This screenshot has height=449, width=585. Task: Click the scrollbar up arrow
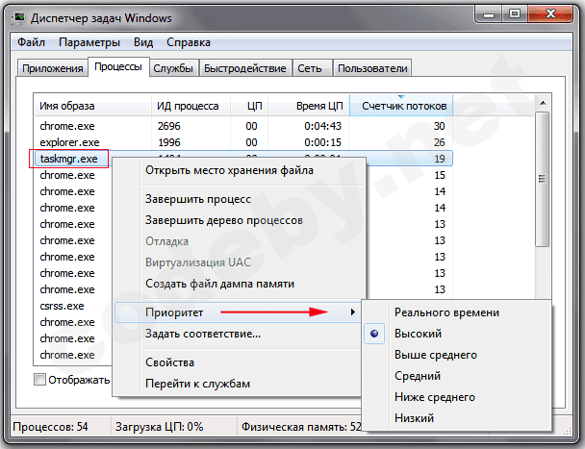pyautogui.click(x=543, y=103)
